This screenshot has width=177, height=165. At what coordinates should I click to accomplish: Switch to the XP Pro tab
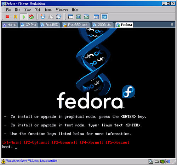click(29, 25)
